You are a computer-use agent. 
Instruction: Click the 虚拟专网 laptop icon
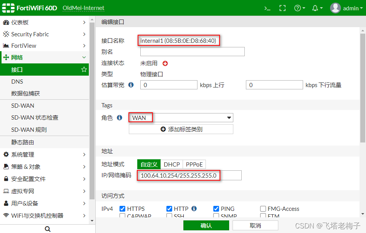[6, 191]
